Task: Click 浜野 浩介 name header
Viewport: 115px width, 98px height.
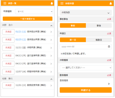Action: tap(7, 25)
